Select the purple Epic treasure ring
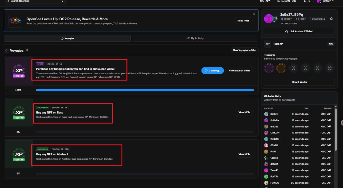Image resolution: width=343 pixels, height=188 pixels. pyautogui.click(x=269, y=68)
